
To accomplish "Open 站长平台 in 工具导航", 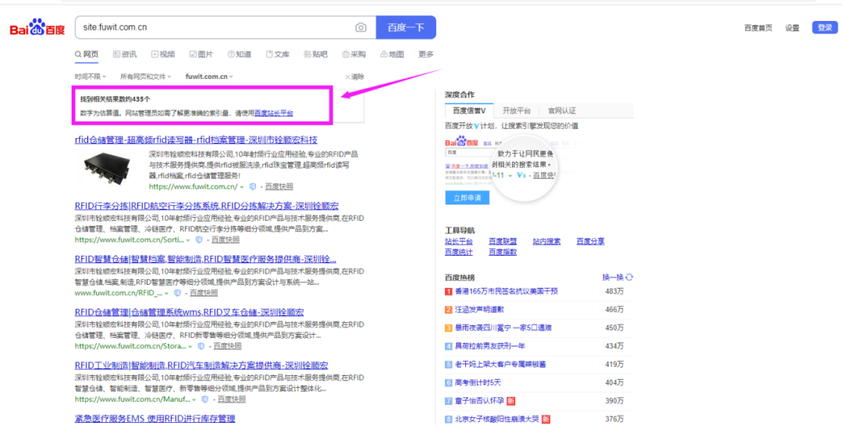I will (459, 241).
